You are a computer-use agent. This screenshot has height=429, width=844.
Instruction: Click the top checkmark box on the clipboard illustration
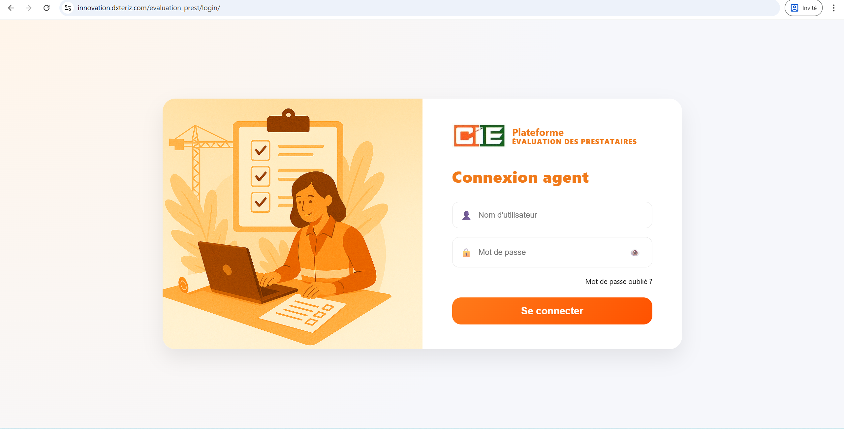click(x=261, y=150)
